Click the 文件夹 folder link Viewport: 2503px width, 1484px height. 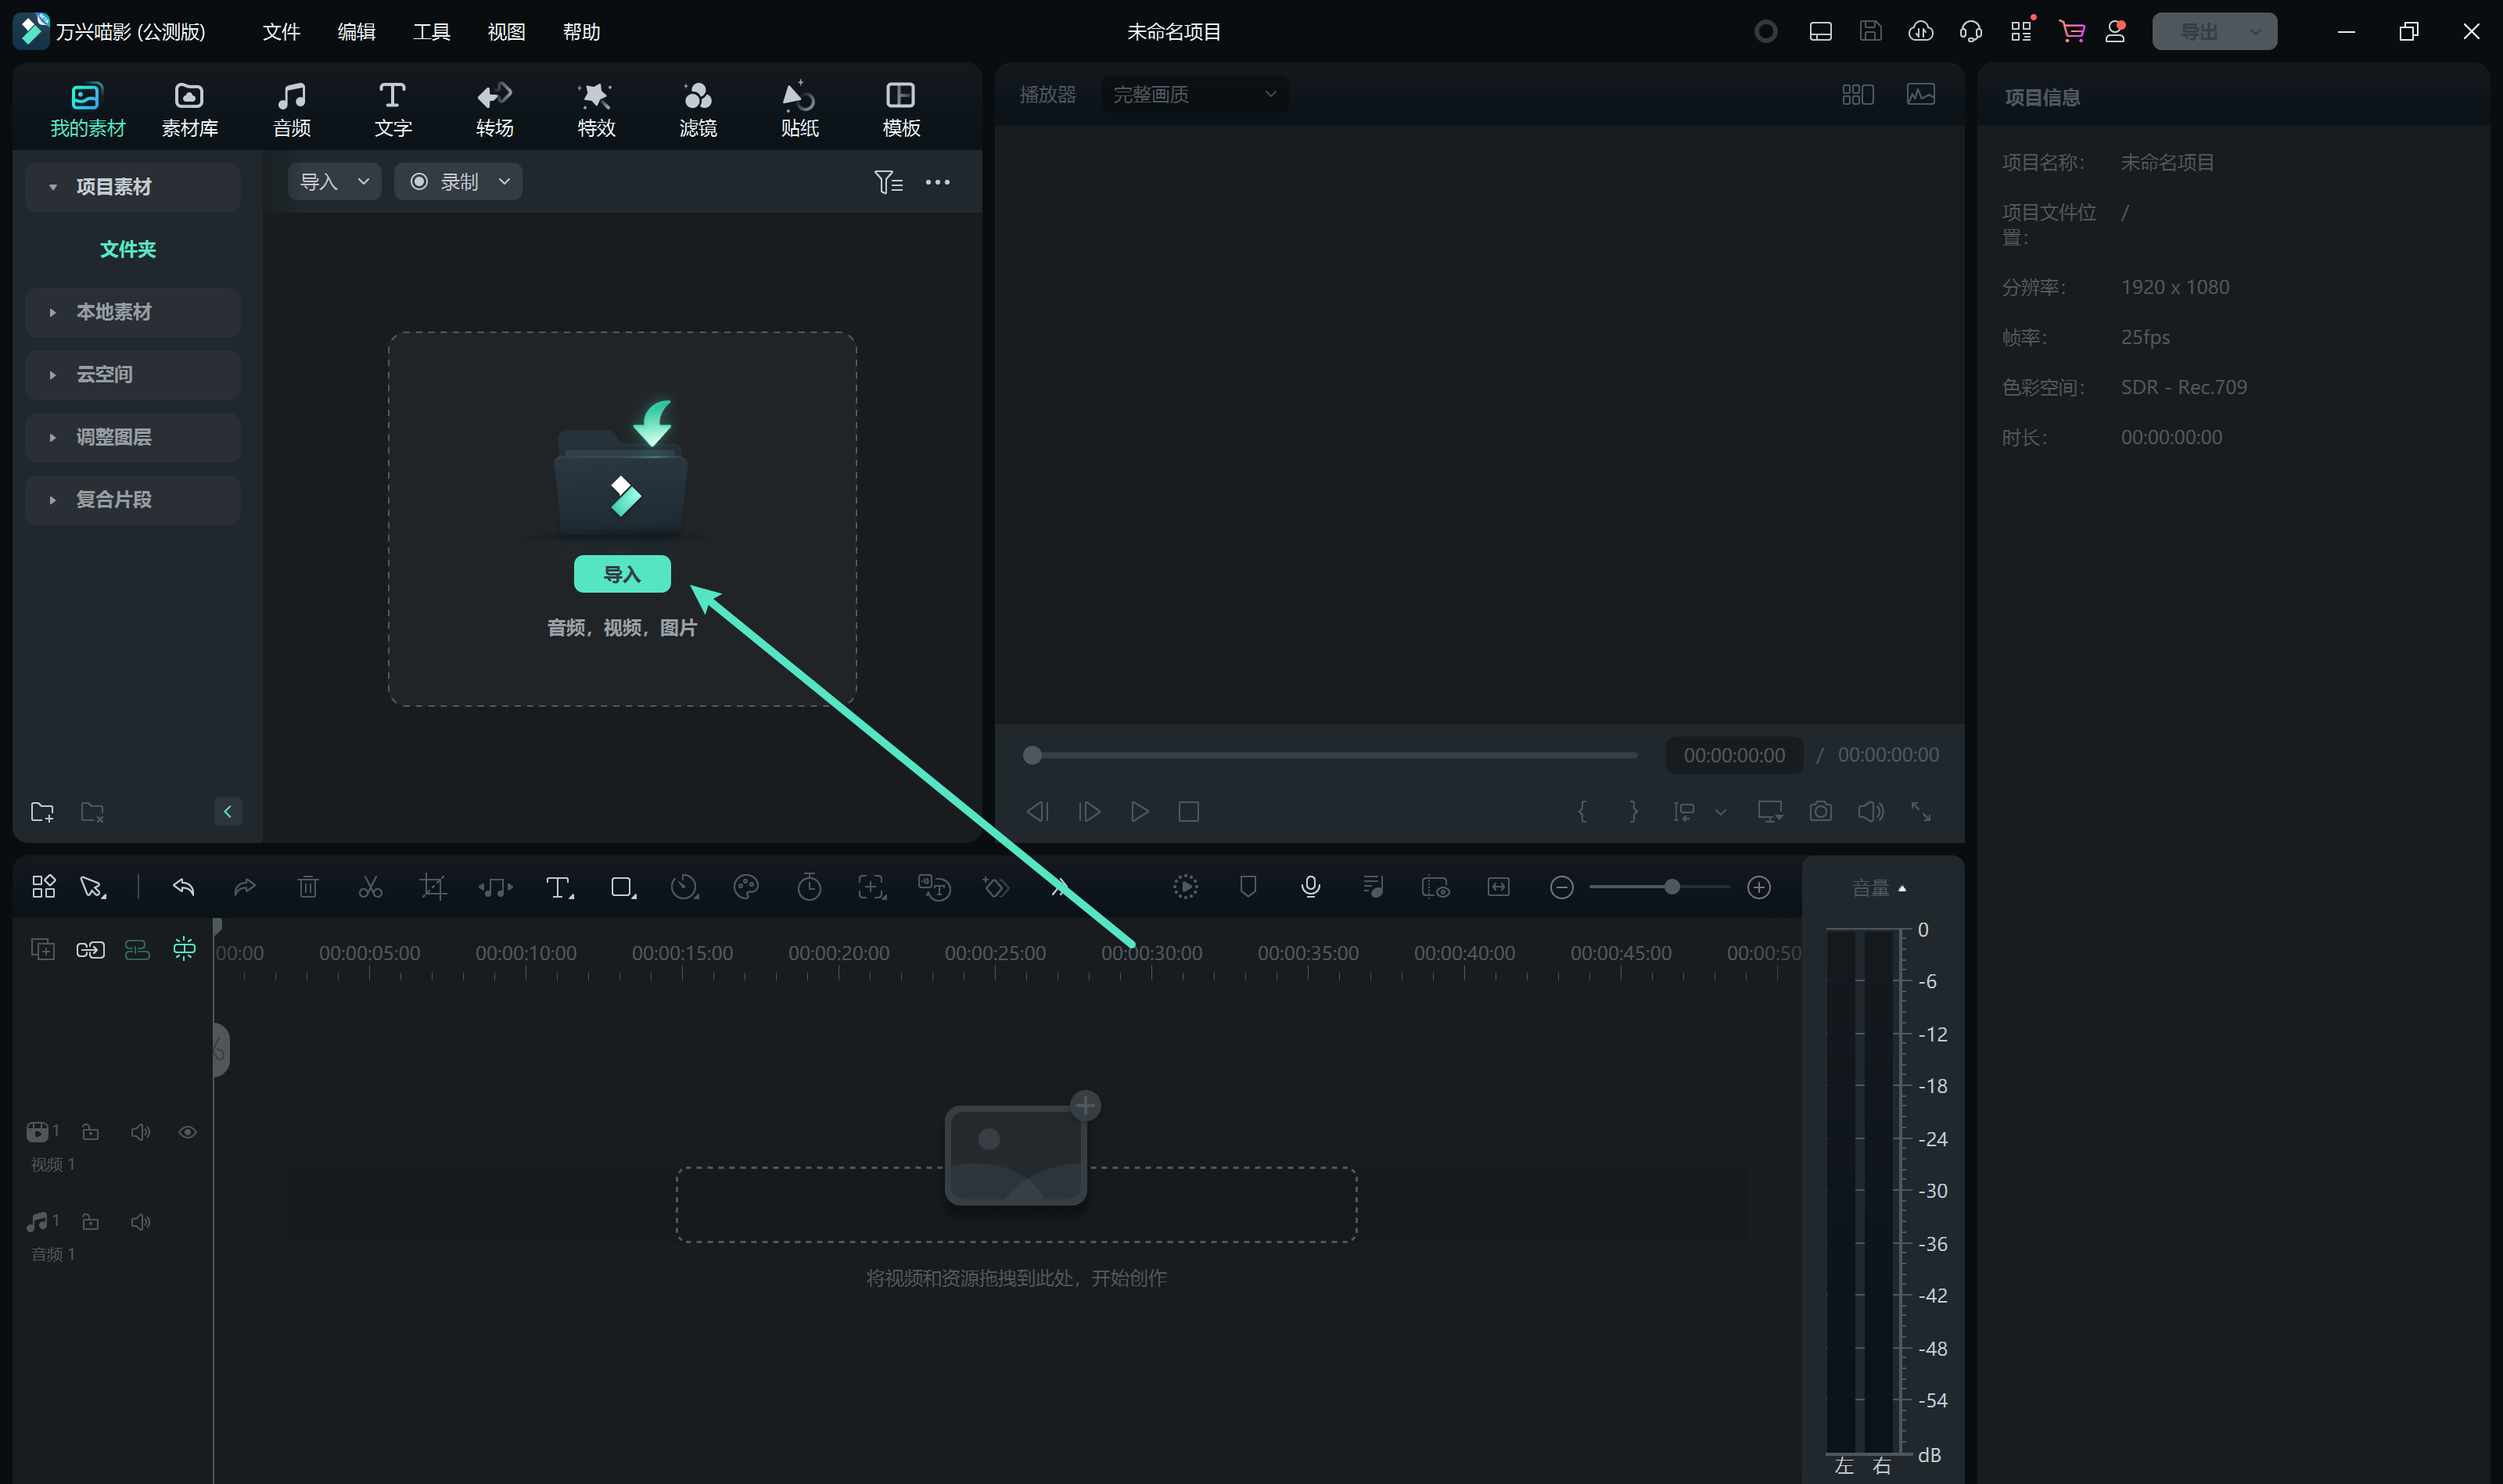click(128, 249)
